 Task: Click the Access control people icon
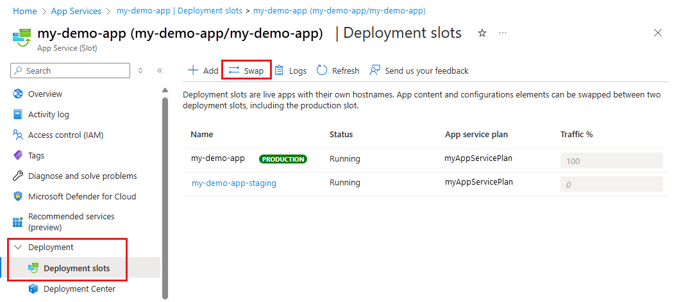click(18, 135)
